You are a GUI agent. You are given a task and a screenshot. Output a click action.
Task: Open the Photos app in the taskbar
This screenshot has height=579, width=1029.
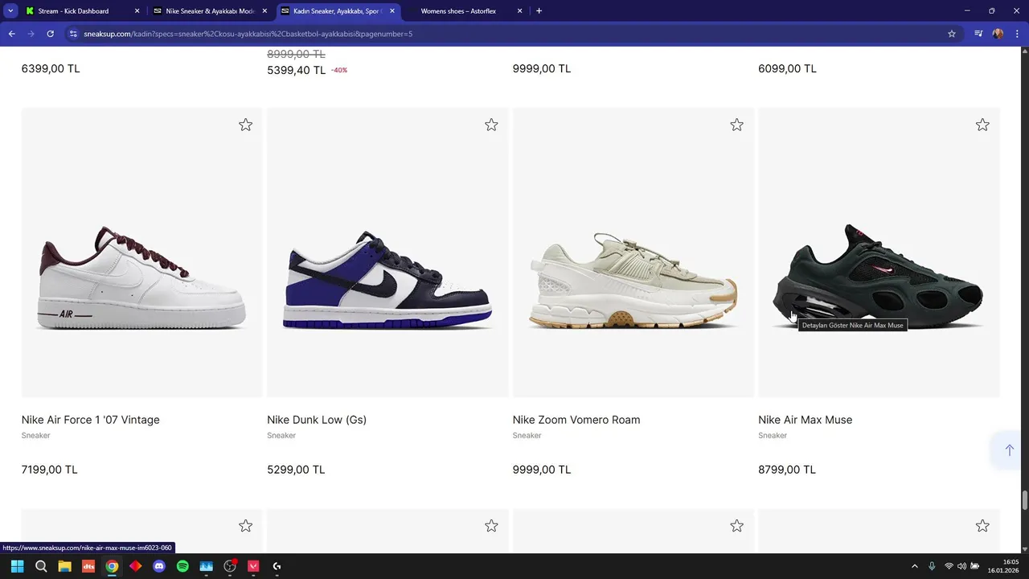(x=206, y=566)
